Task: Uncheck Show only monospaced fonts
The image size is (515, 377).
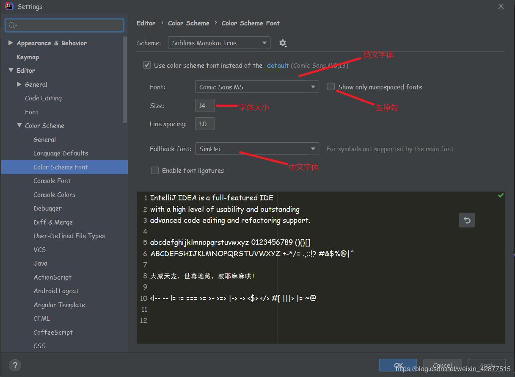Action: pos(331,86)
